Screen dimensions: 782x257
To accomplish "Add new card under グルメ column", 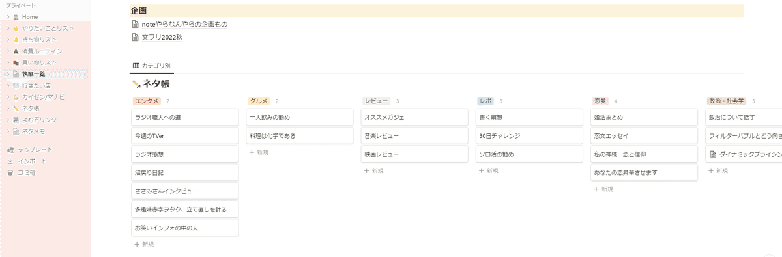I will pos(259,152).
